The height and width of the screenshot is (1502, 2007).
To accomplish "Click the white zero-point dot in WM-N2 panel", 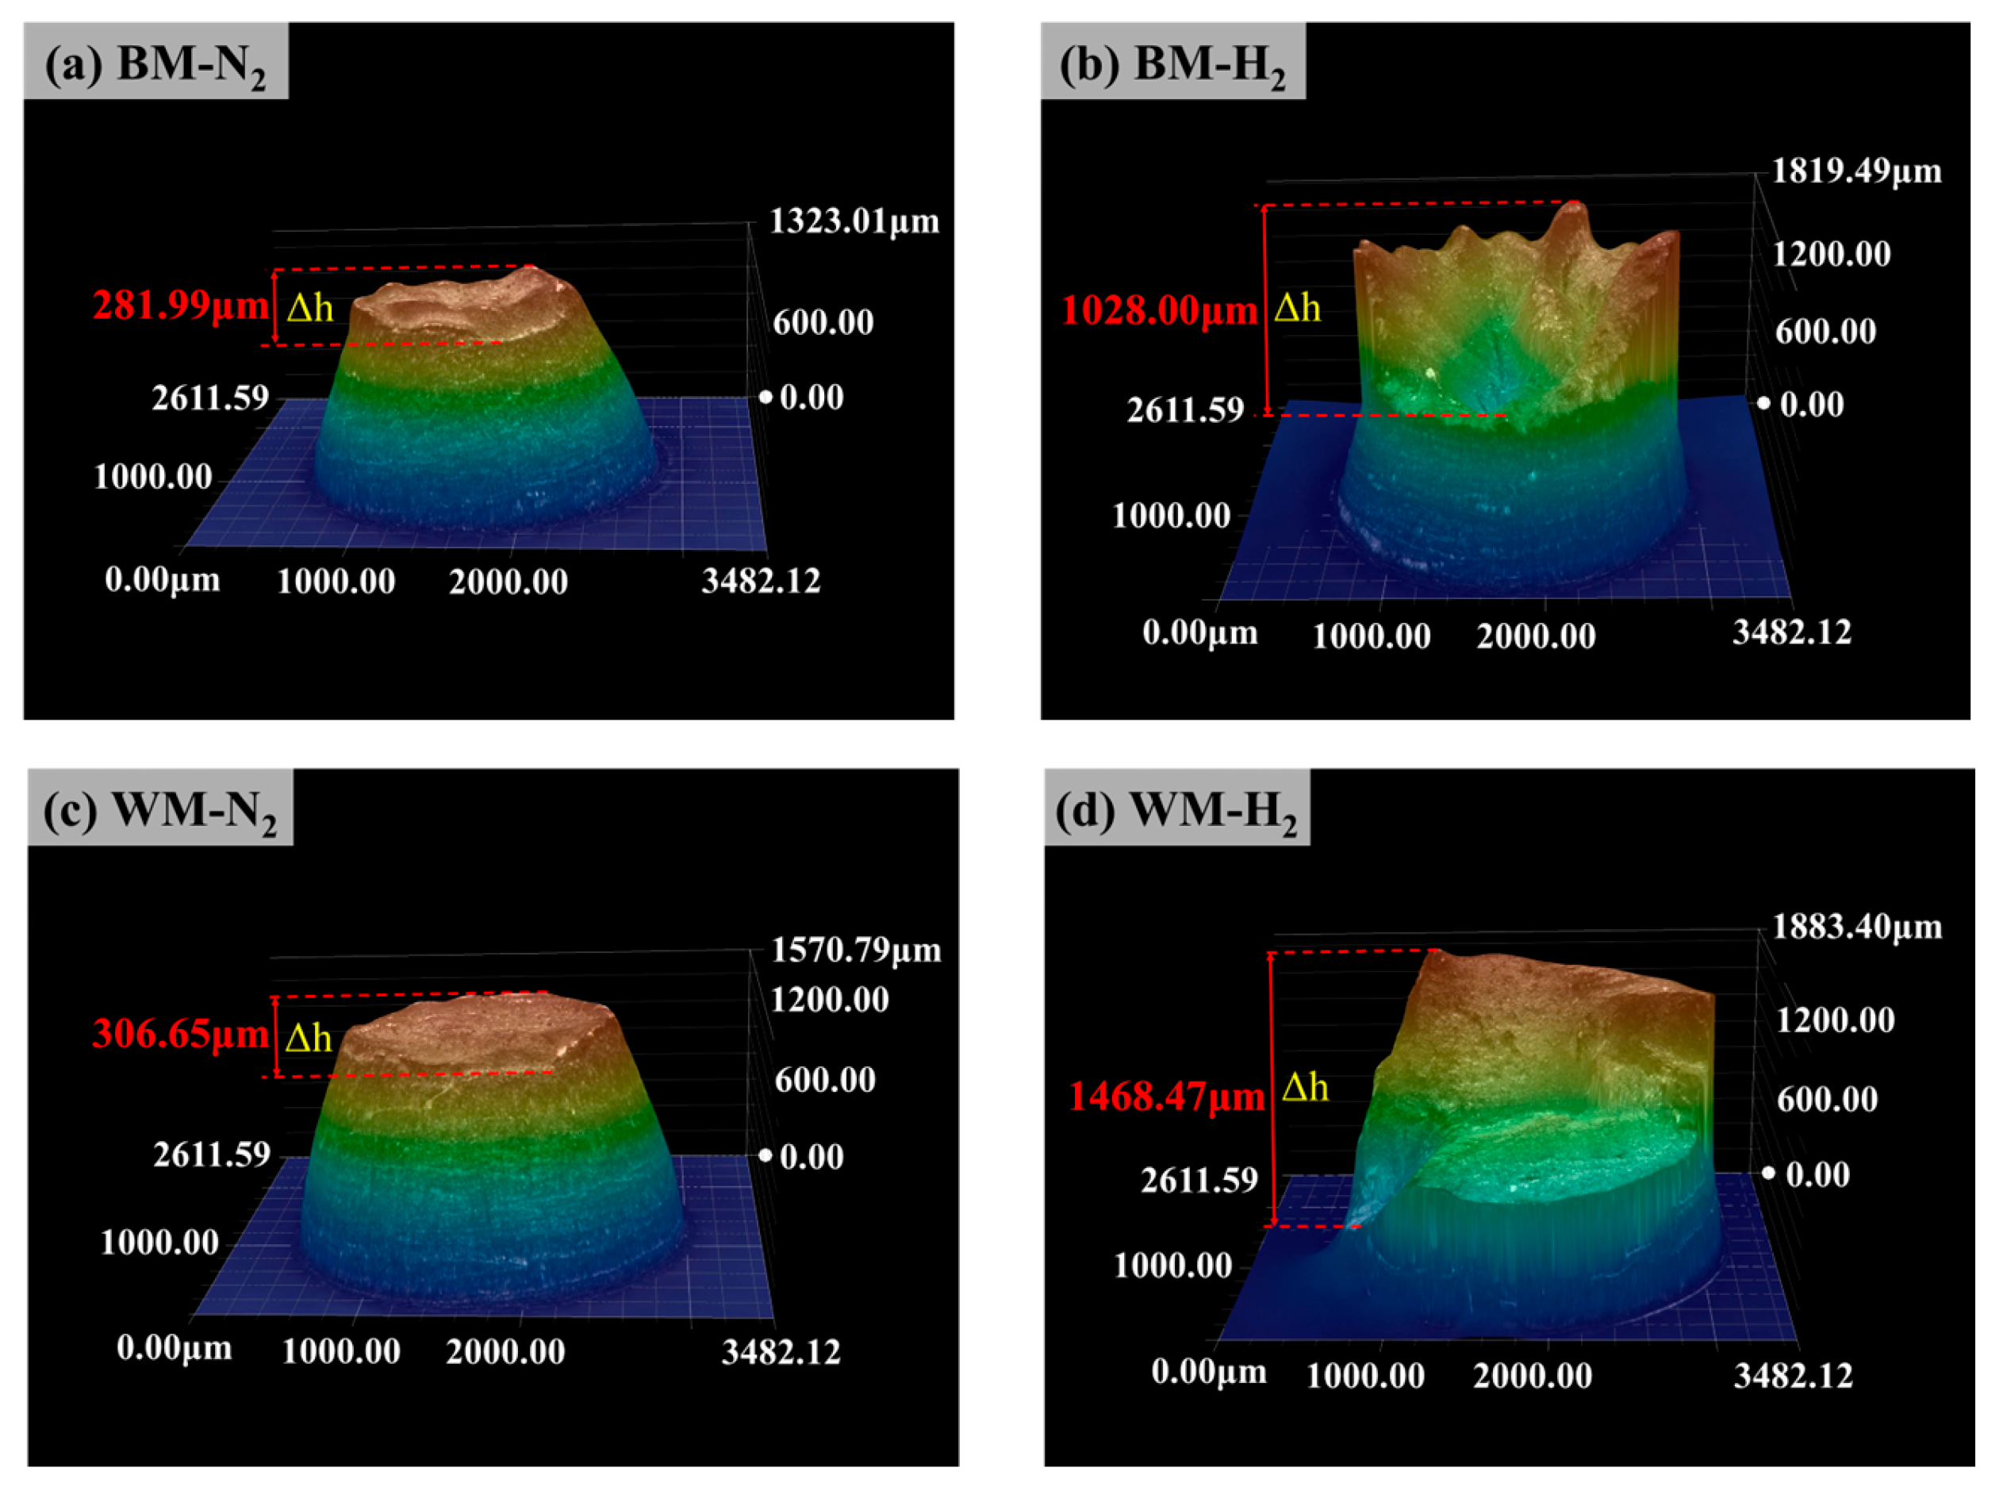I will point(765,1155).
